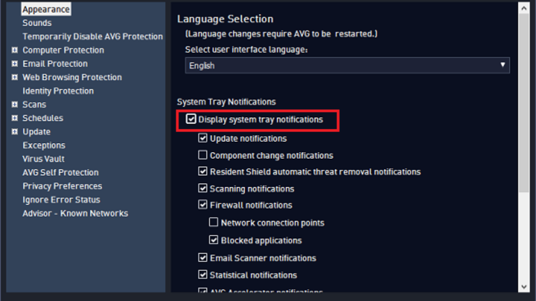The image size is (536, 301).
Task: Click the scrollbar down arrow
Action: pyautogui.click(x=524, y=287)
